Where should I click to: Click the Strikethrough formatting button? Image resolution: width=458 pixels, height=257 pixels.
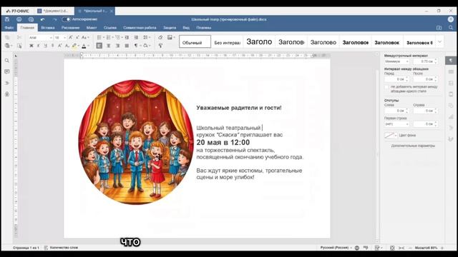pos(52,46)
